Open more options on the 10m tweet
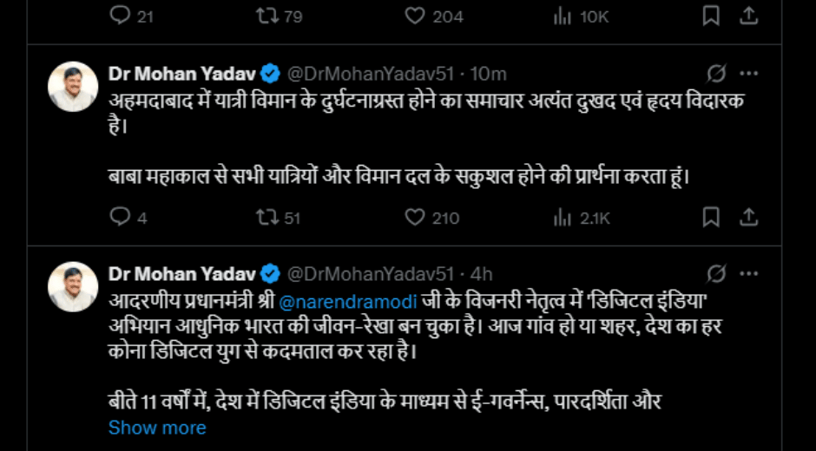The height and width of the screenshot is (451, 816). click(748, 74)
